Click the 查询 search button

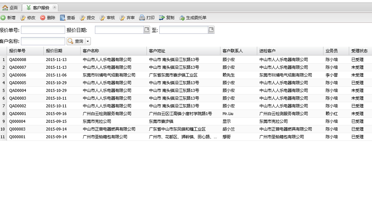(x=75, y=42)
